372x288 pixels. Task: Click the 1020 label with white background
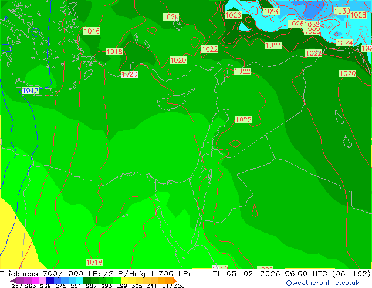click(129, 74)
